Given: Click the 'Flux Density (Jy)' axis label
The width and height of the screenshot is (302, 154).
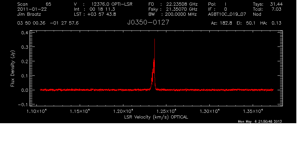Looking at the screenshot, I should click(13, 69).
